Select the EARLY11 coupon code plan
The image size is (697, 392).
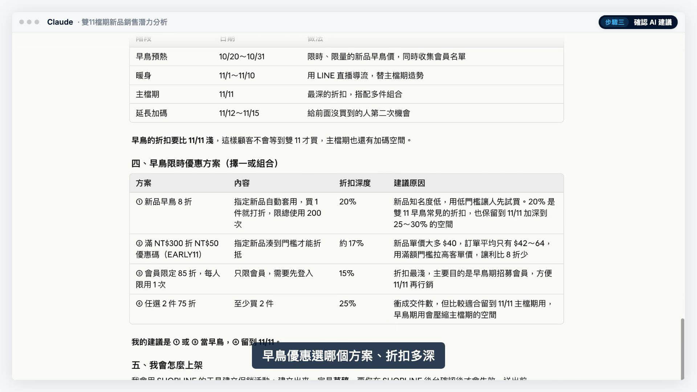pyautogui.click(x=177, y=249)
